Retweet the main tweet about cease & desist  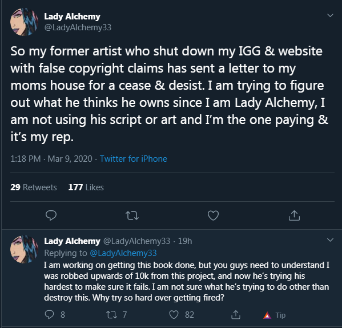(132, 215)
